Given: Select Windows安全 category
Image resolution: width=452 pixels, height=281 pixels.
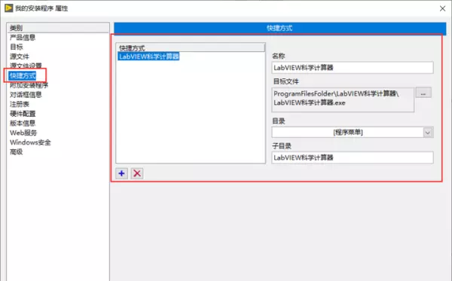Looking at the screenshot, I should [x=30, y=142].
